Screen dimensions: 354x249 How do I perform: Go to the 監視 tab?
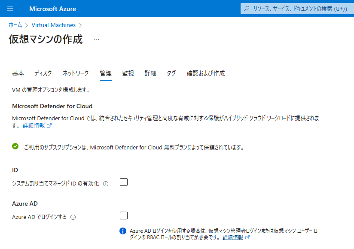pyautogui.click(x=128, y=73)
